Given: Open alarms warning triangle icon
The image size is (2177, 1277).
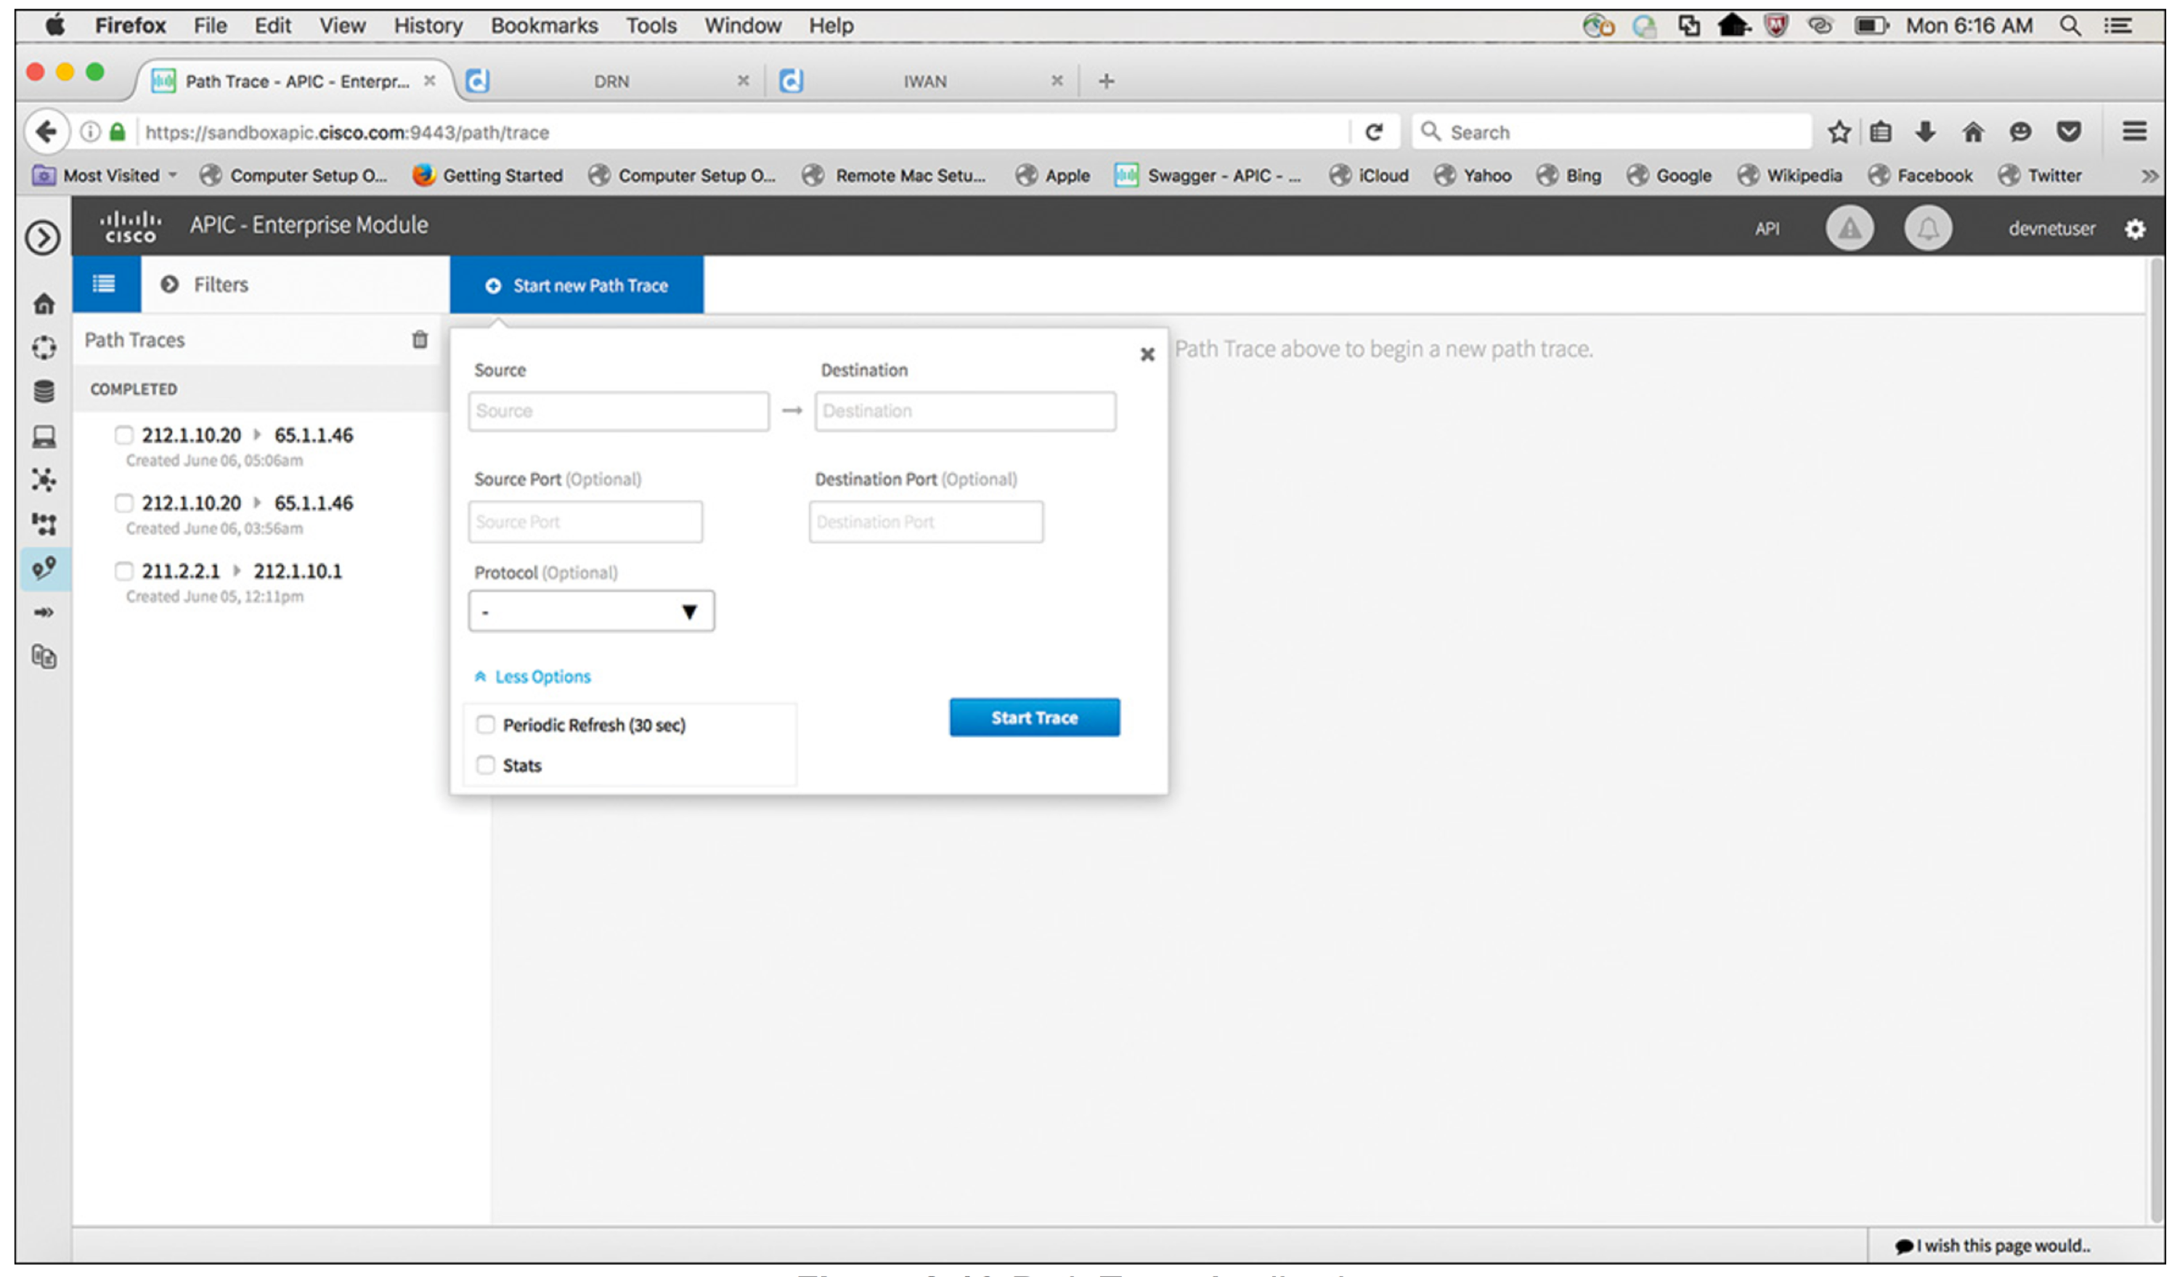Looking at the screenshot, I should click(x=1849, y=228).
